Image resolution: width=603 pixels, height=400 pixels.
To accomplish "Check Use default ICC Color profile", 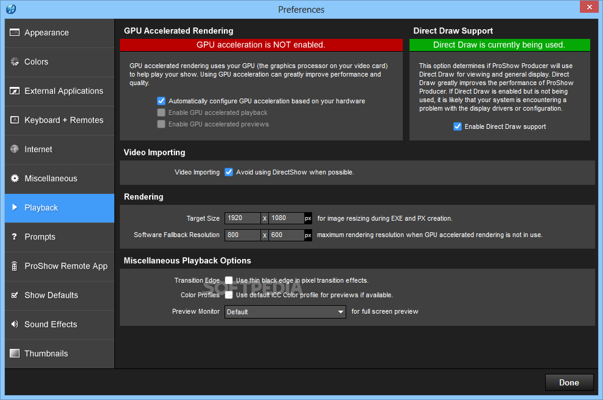I will pyautogui.click(x=229, y=295).
